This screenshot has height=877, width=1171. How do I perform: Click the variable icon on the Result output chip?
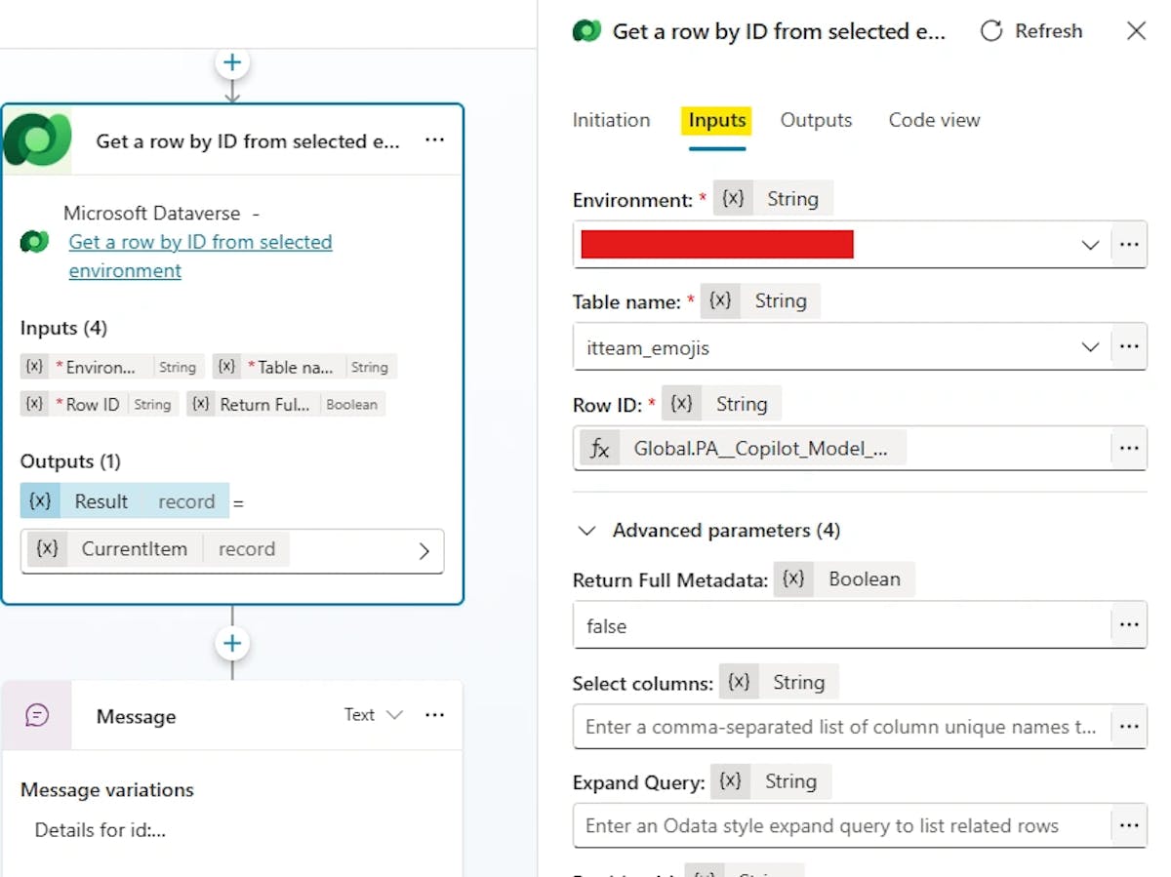coord(40,501)
